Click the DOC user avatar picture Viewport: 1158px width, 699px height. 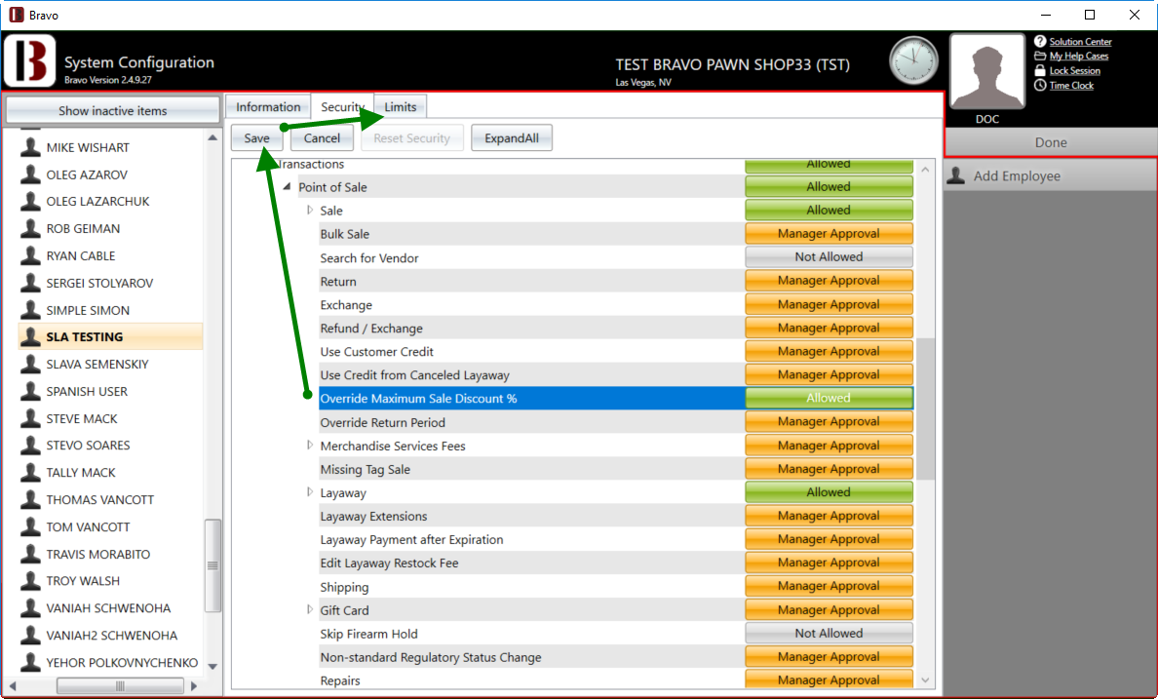[x=987, y=72]
